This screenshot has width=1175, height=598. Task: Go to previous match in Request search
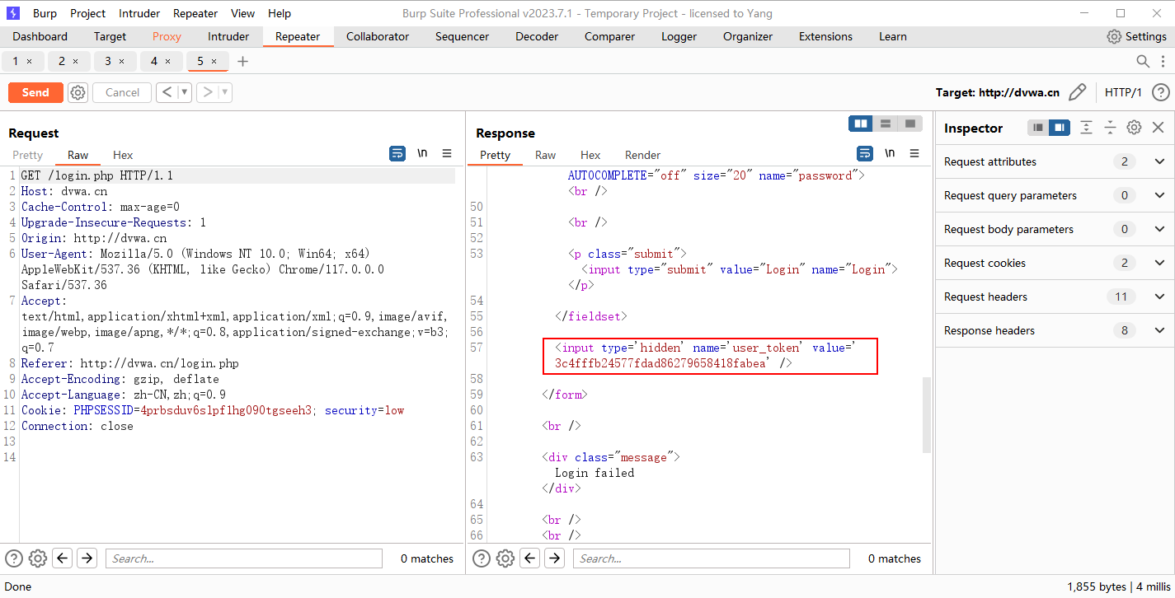[63, 558]
